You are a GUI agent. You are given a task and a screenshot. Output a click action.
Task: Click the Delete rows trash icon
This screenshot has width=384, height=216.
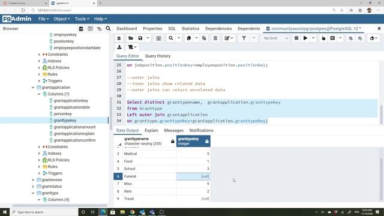click(215, 38)
